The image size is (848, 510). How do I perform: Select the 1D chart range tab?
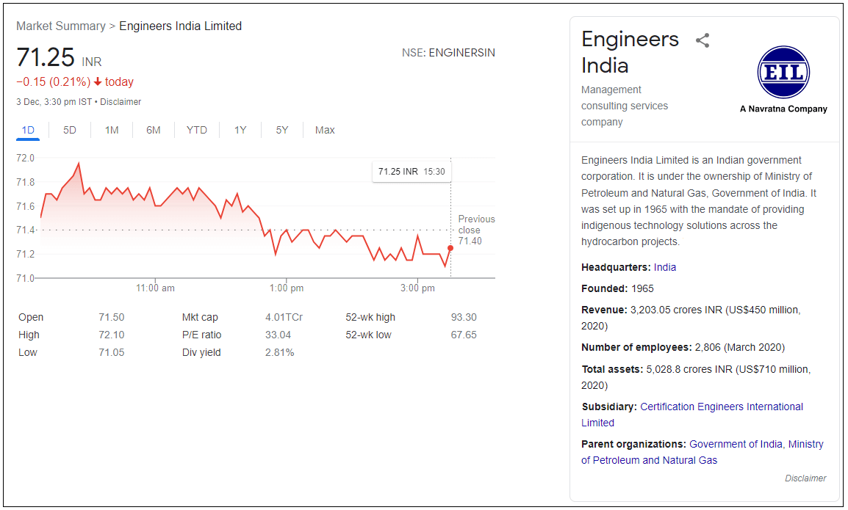click(28, 130)
